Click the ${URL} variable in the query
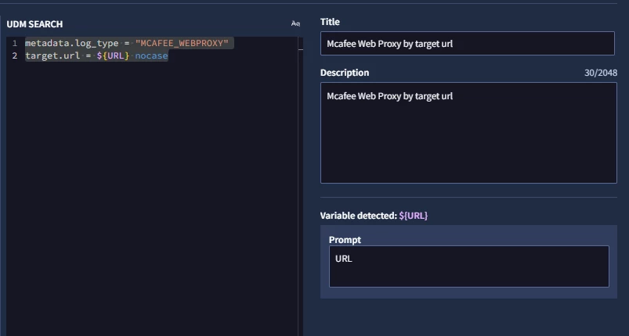The image size is (629, 336). pyautogui.click(x=113, y=55)
